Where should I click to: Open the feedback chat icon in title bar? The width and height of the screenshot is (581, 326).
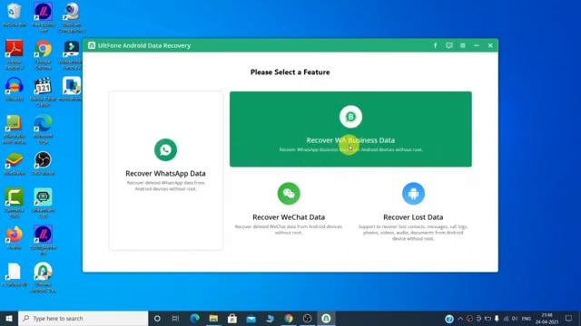click(x=449, y=45)
